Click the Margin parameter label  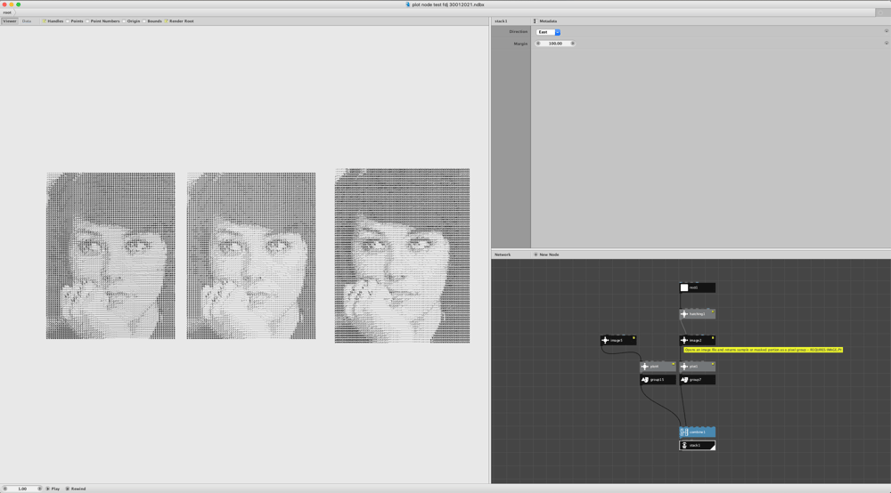click(x=521, y=44)
